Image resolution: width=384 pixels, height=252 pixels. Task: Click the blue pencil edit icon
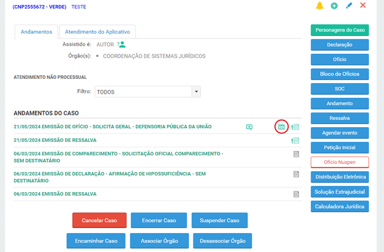(349, 6)
